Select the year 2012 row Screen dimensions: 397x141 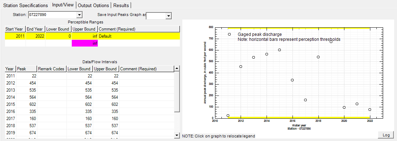[x=90, y=83]
